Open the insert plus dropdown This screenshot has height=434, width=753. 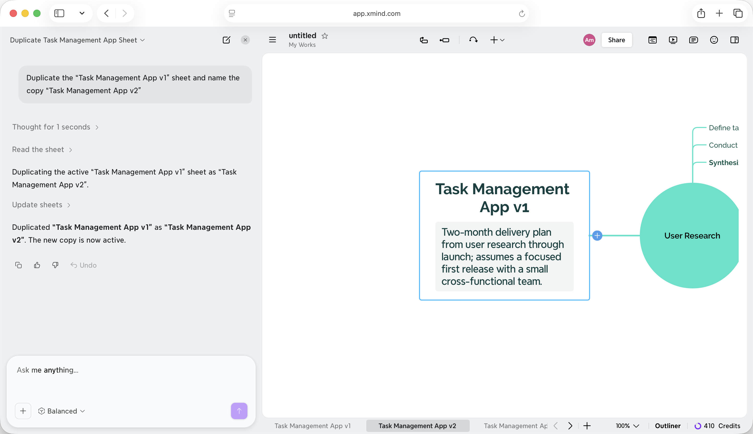(497, 40)
